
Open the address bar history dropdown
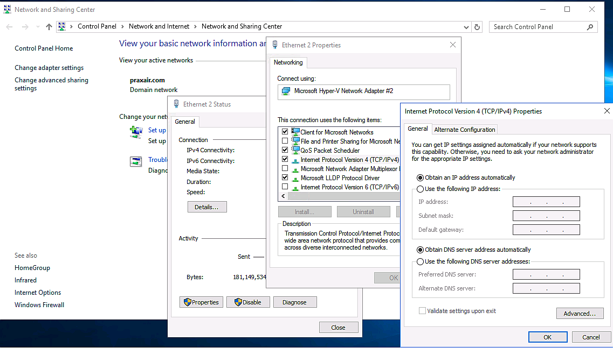pyautogui.click(x=466, y=27)
